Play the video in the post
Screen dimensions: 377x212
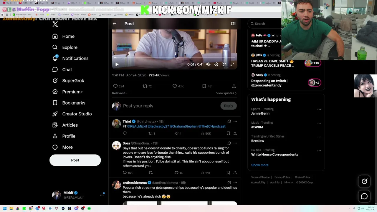[117, 64]
